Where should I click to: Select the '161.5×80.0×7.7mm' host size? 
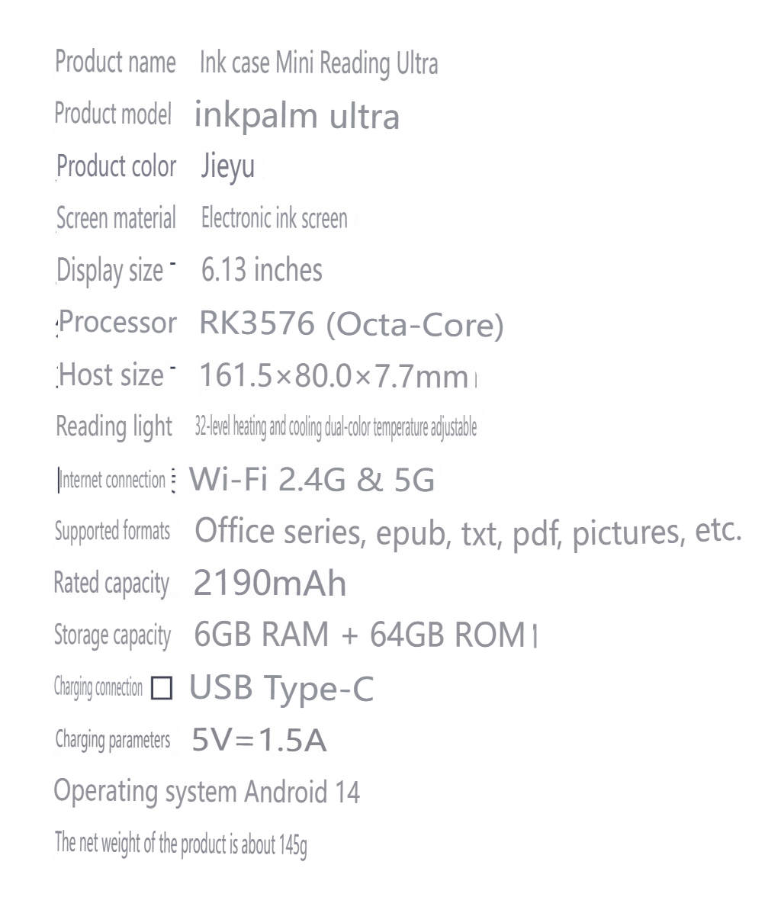[x=333, y=375]
